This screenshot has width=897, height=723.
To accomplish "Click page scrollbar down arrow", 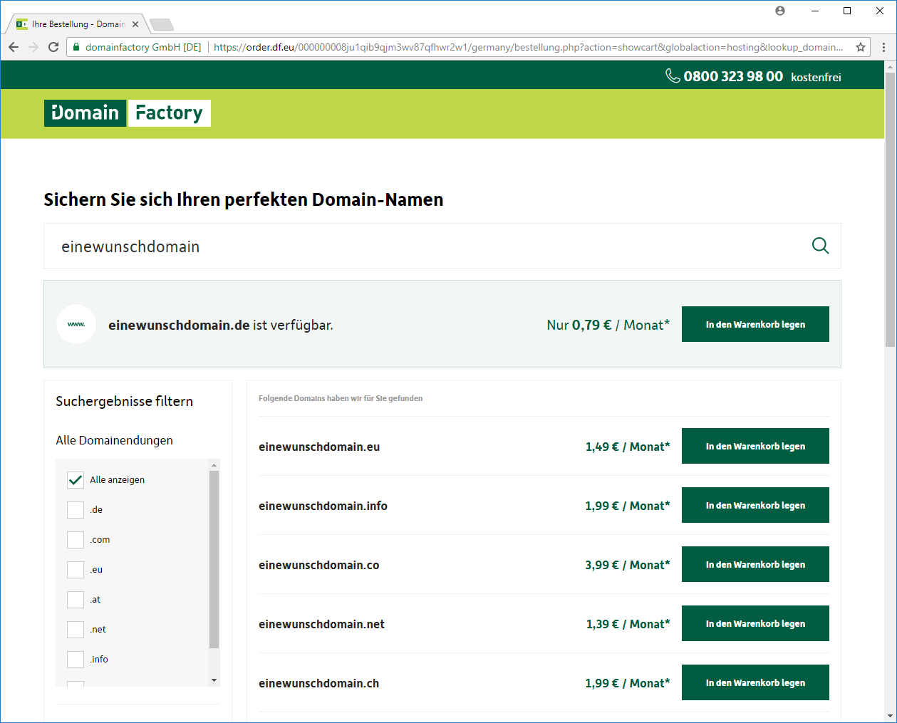I will tap(890, 716).
